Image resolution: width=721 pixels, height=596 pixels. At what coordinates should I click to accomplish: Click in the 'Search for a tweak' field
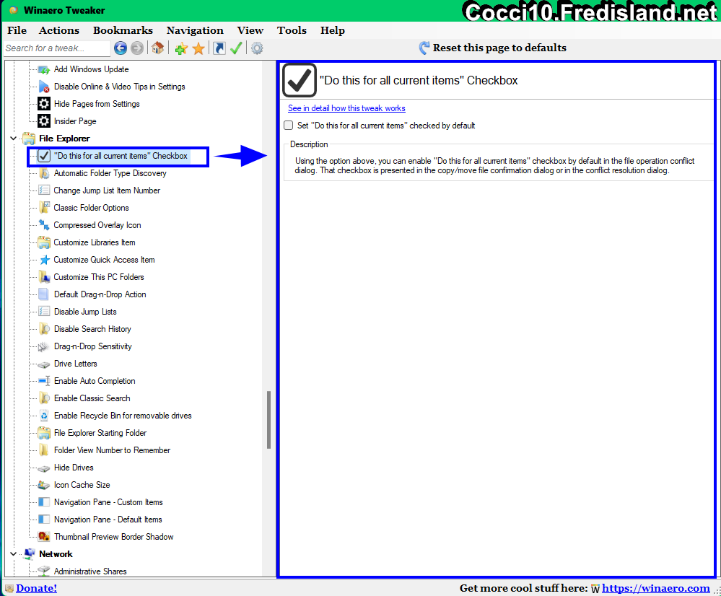coord(56,48)
